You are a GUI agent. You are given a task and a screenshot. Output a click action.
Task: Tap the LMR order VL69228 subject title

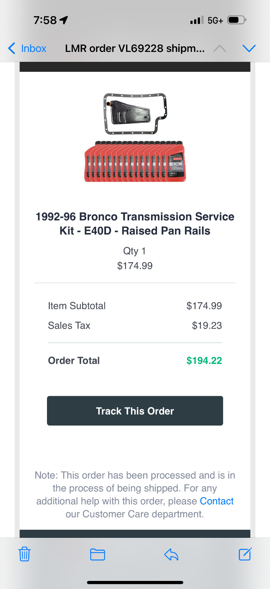pyautogui.click(x=135, y=48)
